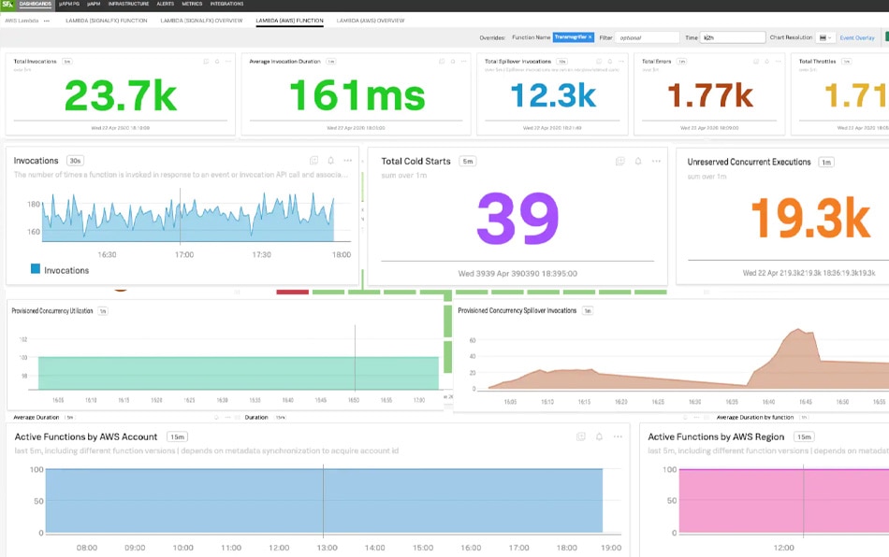Click the SignalFx logo in the top-left corner

[8, 6]
